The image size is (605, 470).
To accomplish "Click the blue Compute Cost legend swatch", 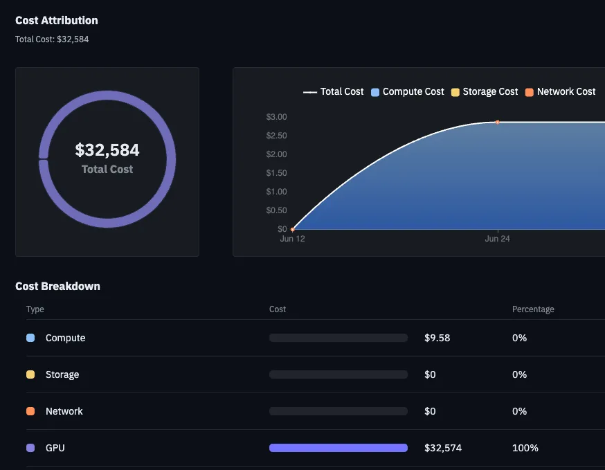I will click(375, 92).
